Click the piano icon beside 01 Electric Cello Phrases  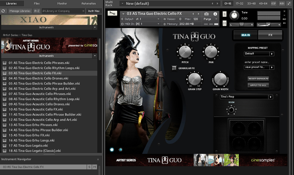[4, 63]
